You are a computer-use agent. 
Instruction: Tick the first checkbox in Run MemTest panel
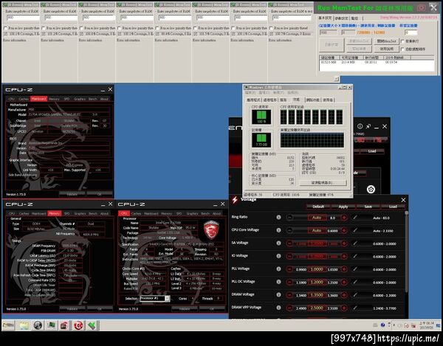(402, 42)
